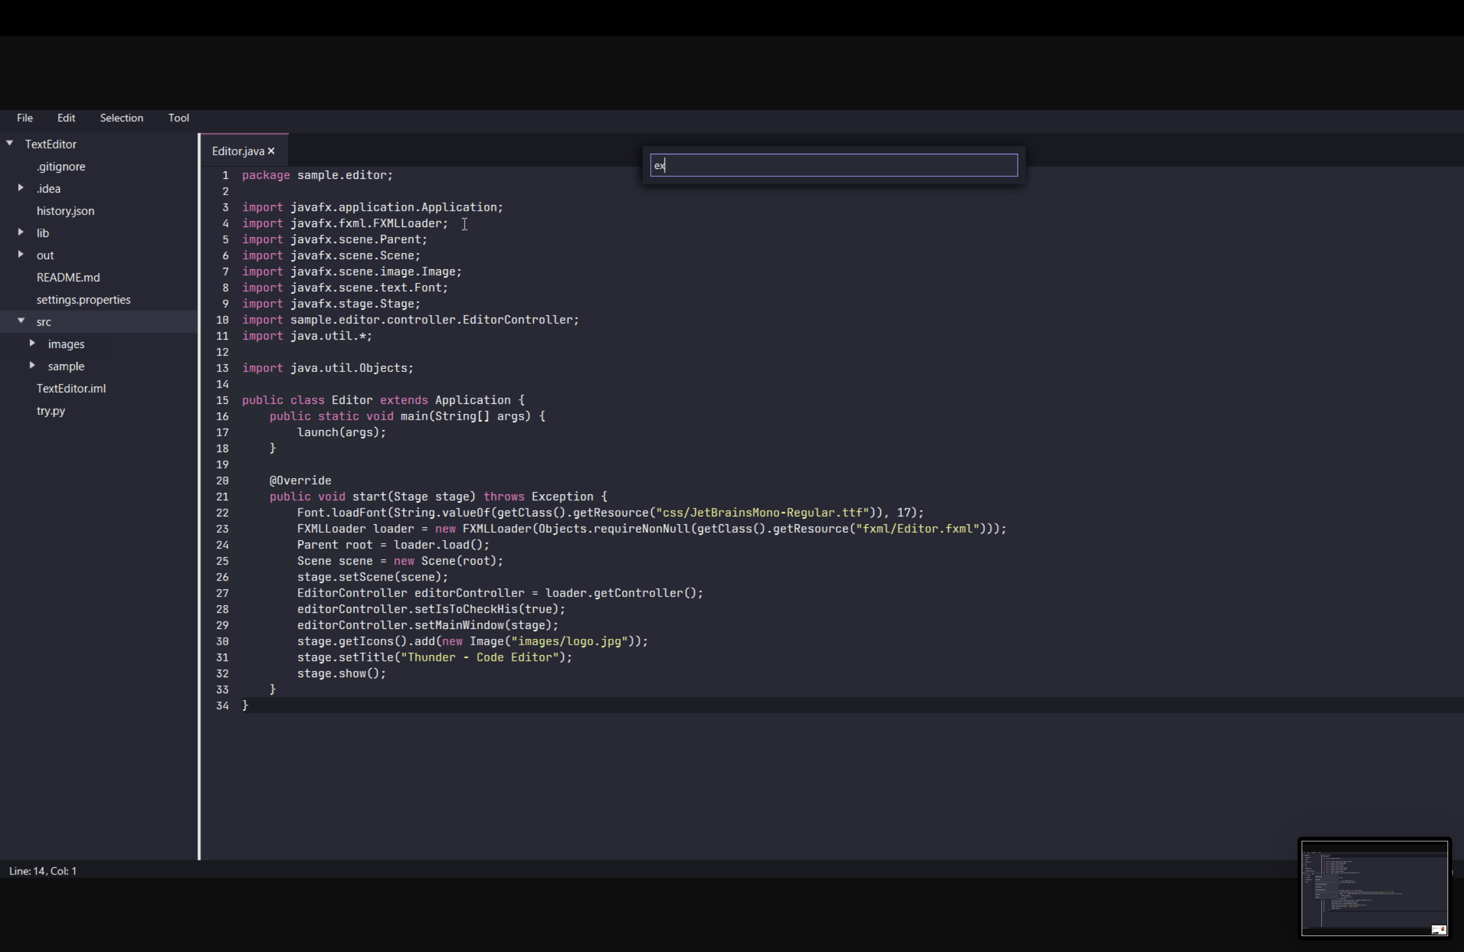Open the Selection menu
The width and height of the screenshot is (1464, 952).
(x=122, y=118)
